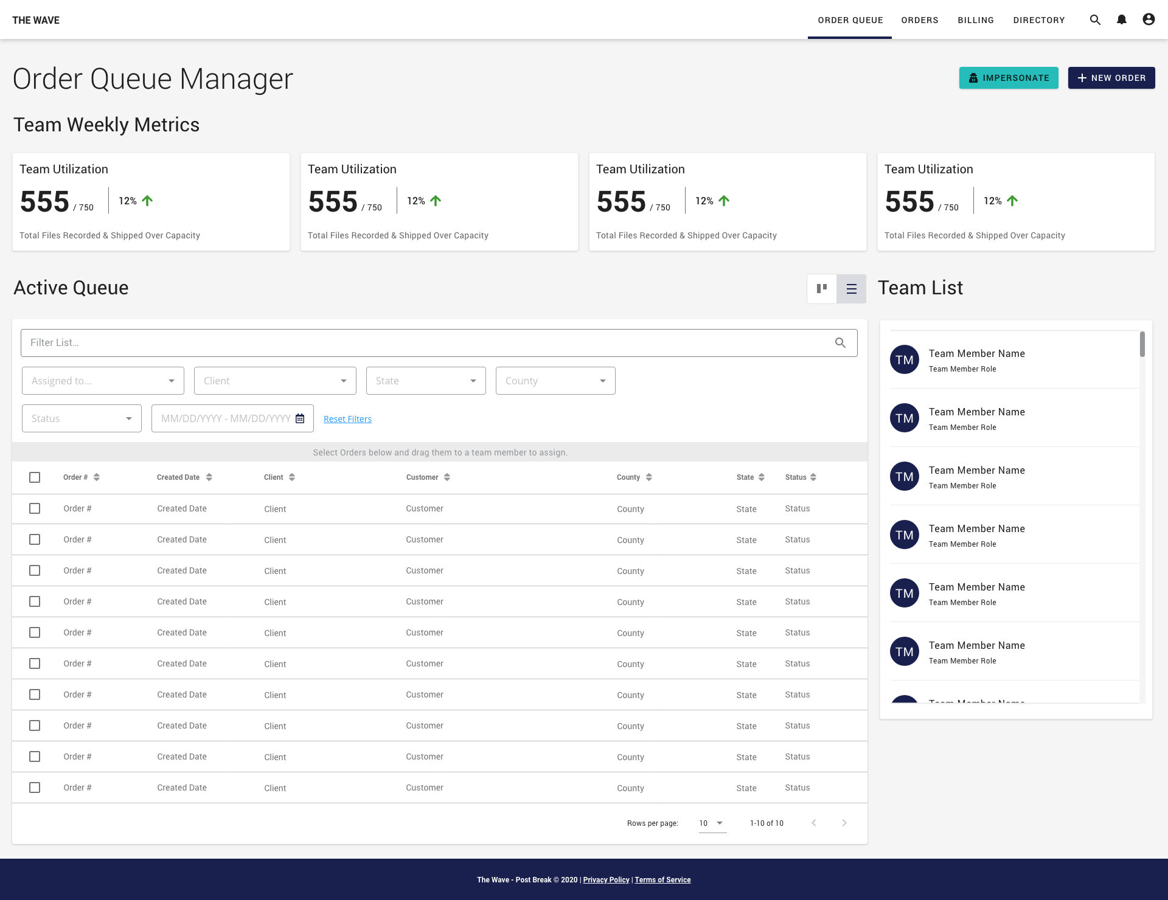Screen dimensions: 1168x900
Task: Open the calendar icon in date range field
Action: pyautogui.click(x=300, y=418)
